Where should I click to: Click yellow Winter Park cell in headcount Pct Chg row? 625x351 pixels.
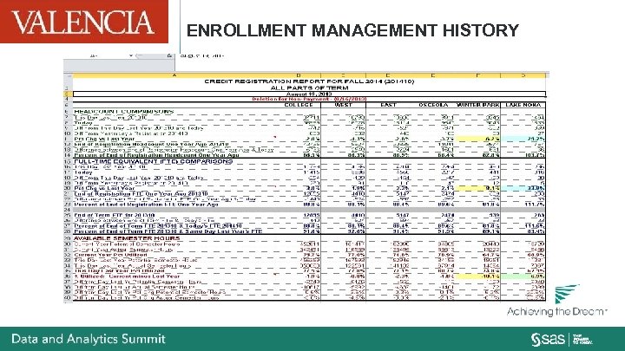[x=477, y=139]
